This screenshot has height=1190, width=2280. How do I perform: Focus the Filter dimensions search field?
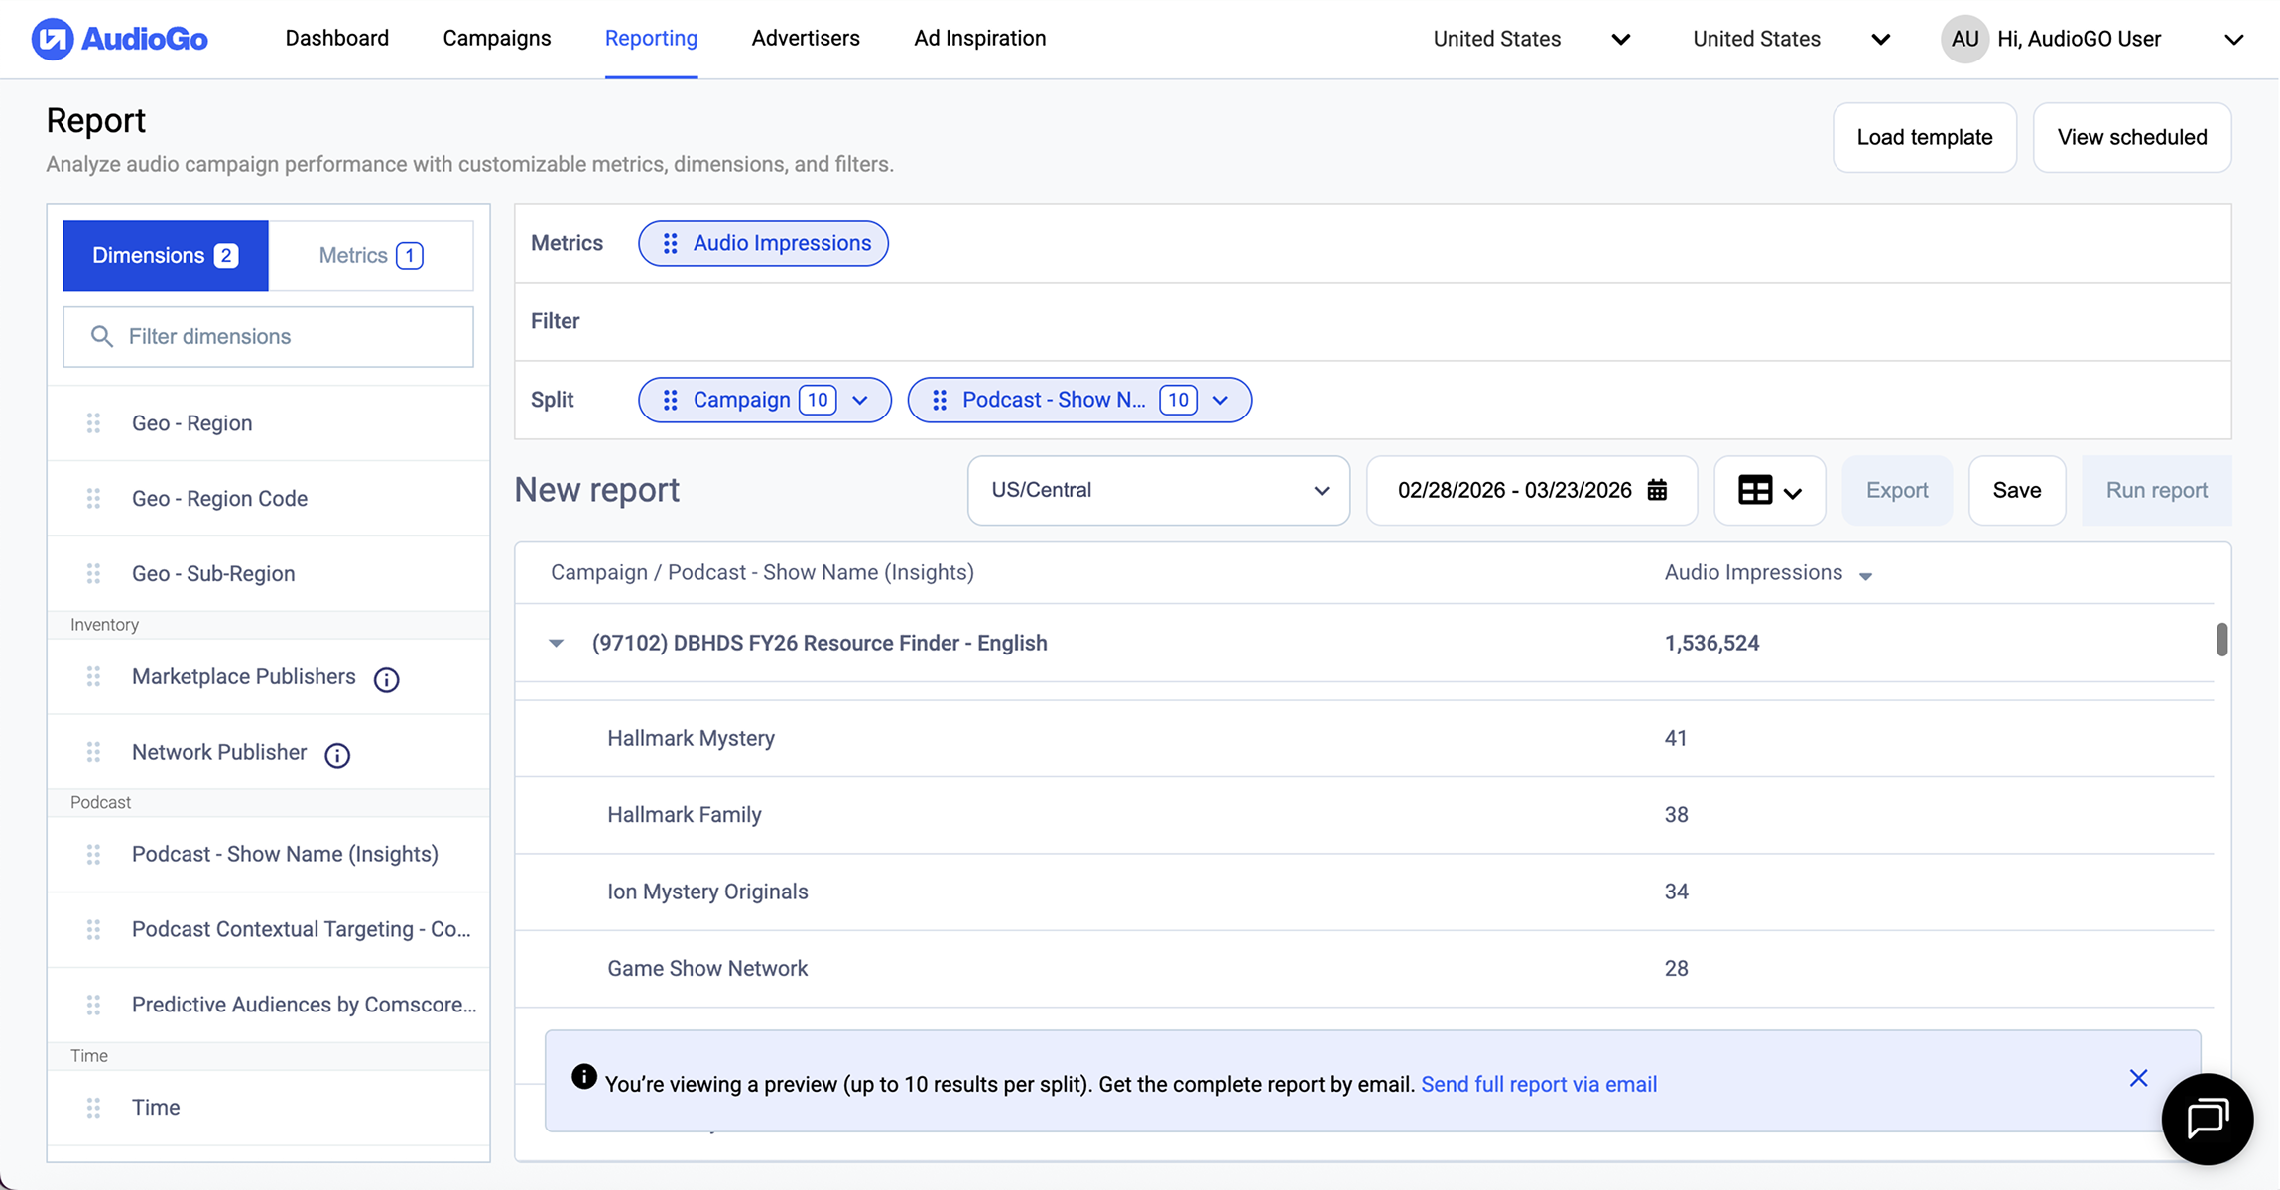click(268, 336)
